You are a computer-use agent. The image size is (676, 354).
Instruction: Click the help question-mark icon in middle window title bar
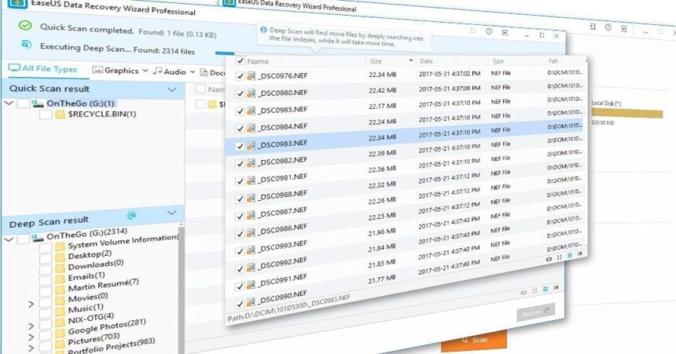[489, 31]
